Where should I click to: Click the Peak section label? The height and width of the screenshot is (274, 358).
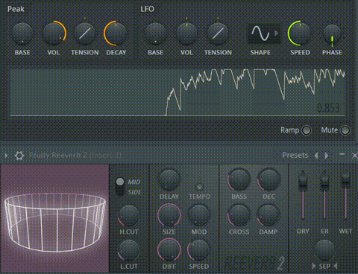coord(16,9)
